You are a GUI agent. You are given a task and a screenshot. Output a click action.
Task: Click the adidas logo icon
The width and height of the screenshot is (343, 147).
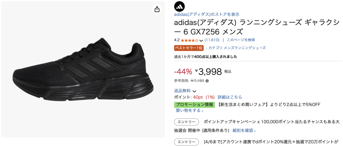point(180,6)
